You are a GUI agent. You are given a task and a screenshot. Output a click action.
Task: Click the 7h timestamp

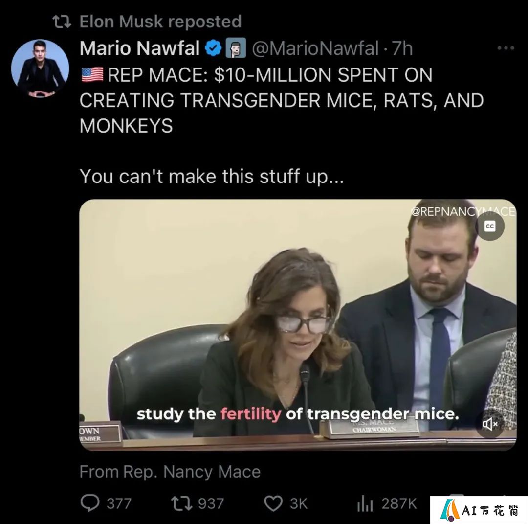[402, 48]
